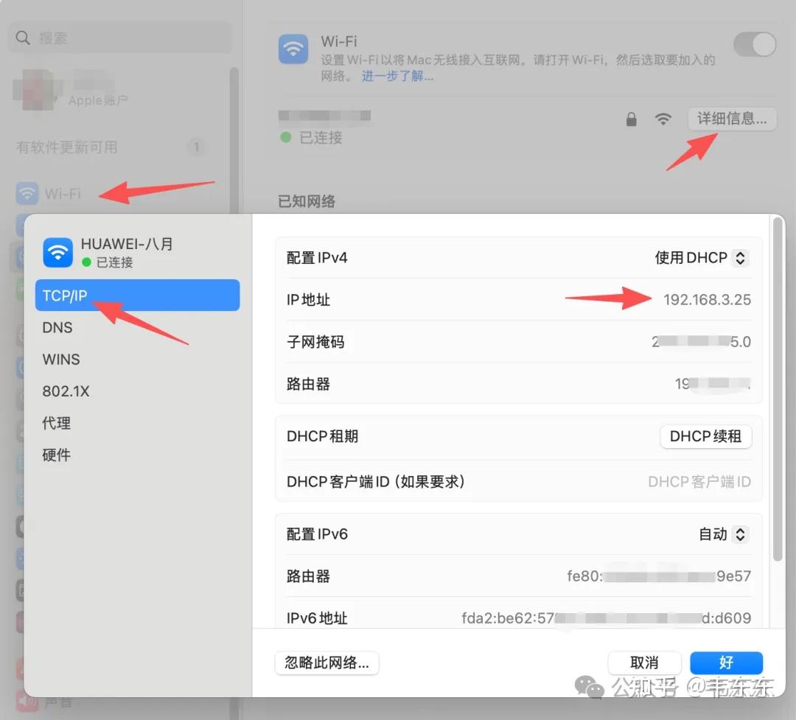This screenshot has width=796, height=720.
Task: Click the DHCP续租 button
Action: click(x=705, y=436)
